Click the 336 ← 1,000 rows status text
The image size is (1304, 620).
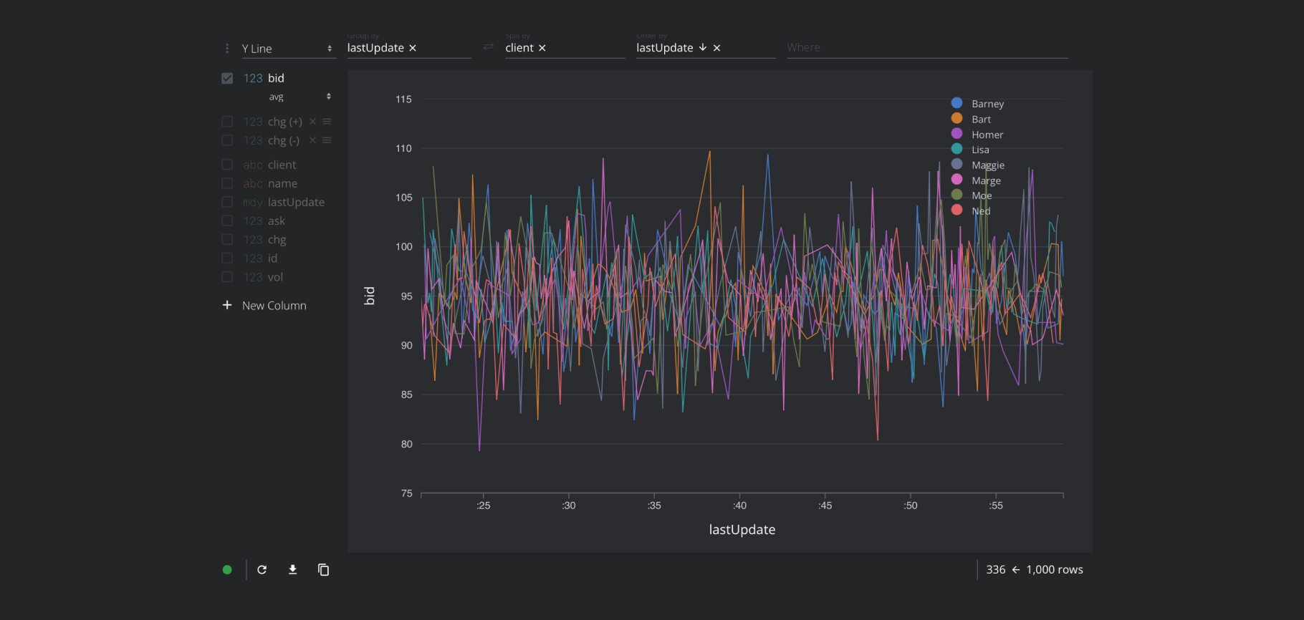(1035, 570)
